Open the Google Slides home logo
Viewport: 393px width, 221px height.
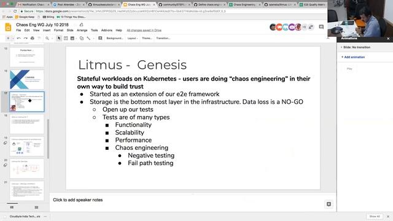[8, 27]
